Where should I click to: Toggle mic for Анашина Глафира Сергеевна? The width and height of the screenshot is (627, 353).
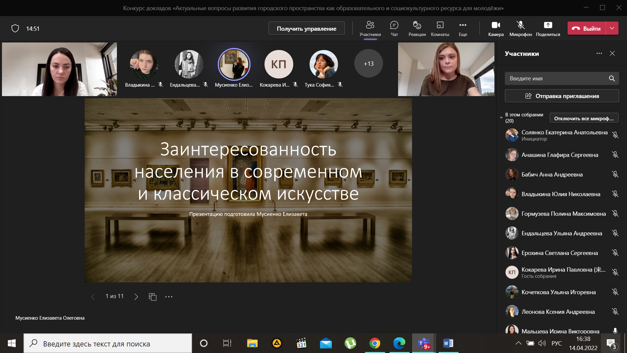[x=615, y=155]
